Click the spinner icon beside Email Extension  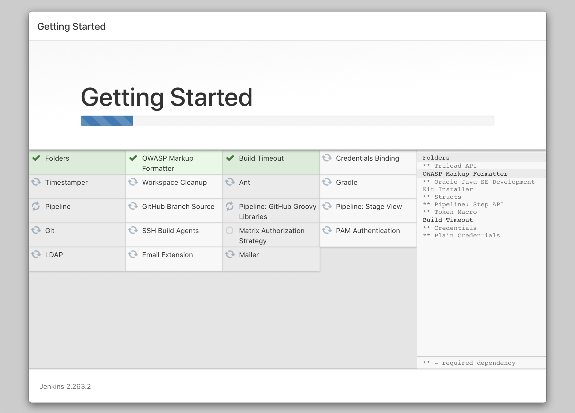coord(133,254)
